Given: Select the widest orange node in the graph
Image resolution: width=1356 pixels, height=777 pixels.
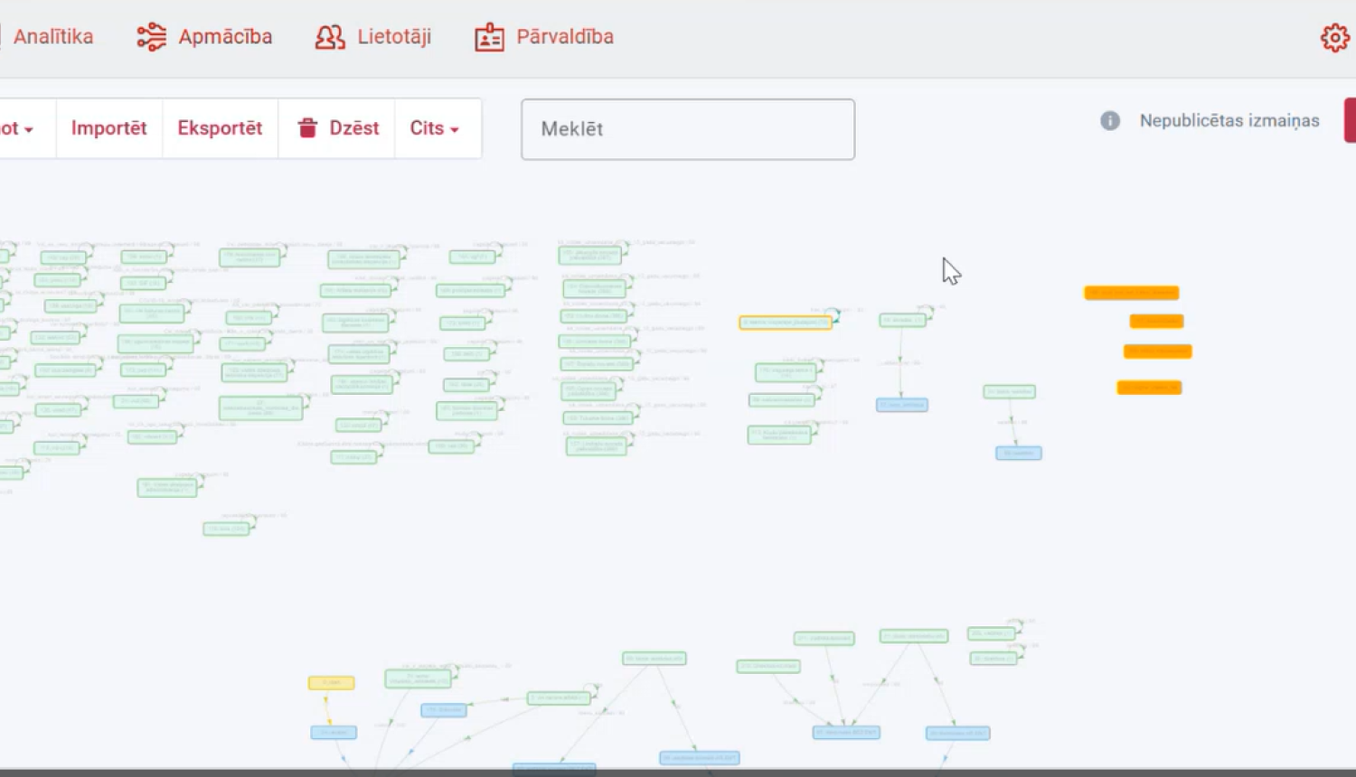Looking at the screenshot, I should [1131, 293].
